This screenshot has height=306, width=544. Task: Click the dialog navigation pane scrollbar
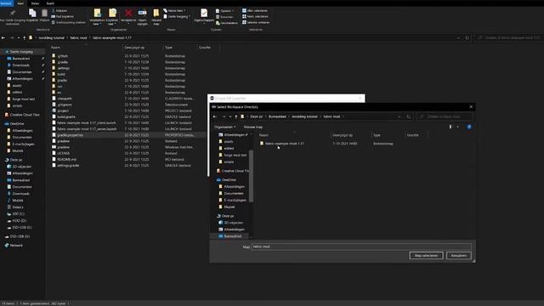click(252, 177)
